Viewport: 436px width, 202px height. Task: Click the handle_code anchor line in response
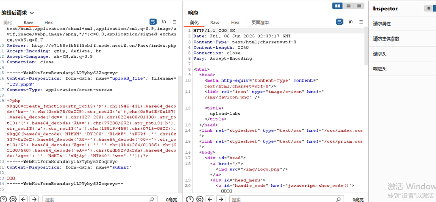285,186
